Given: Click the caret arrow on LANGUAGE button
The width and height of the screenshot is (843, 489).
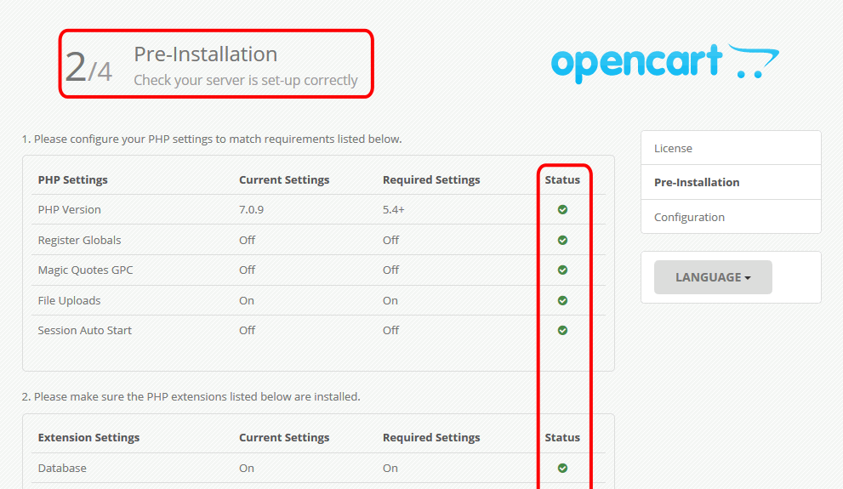Looking at the screenshot, I should coord(748,278).
